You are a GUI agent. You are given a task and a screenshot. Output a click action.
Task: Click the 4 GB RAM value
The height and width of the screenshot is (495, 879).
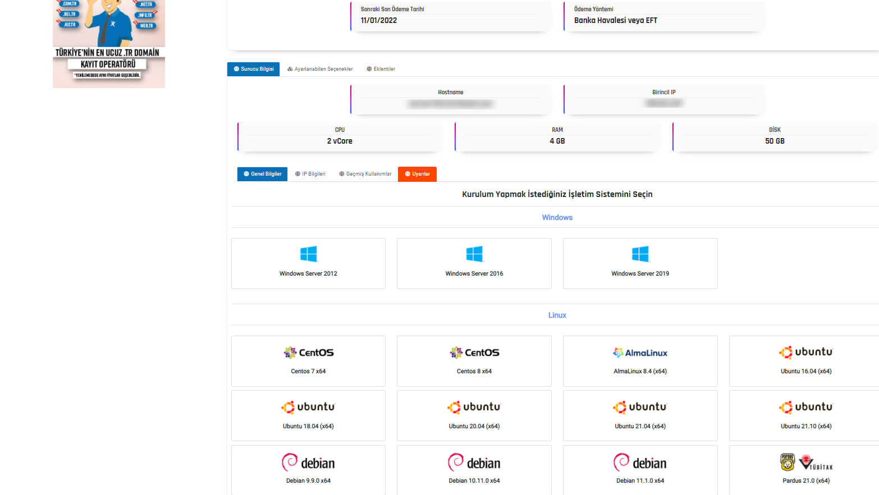click(x=557, y=141)
